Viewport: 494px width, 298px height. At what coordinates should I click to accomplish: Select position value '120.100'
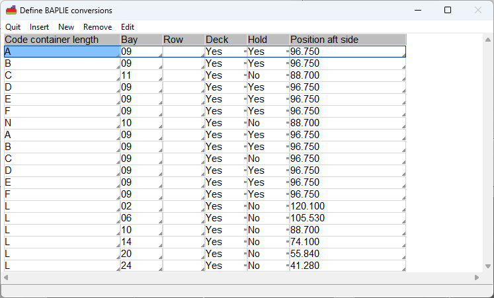click(348, 206)
